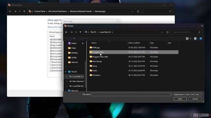Expand the New Volume drive node

coord(67,81)
